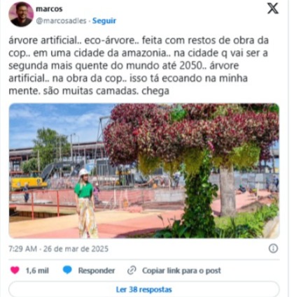
Task: Select the Responder label
Action: [97, 270]
